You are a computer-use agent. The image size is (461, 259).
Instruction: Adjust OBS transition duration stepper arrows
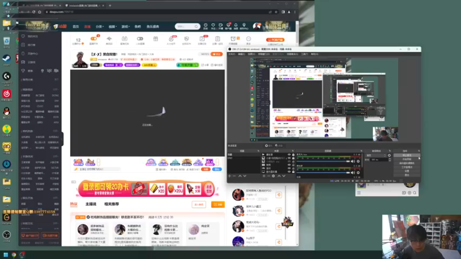point(390,160)
